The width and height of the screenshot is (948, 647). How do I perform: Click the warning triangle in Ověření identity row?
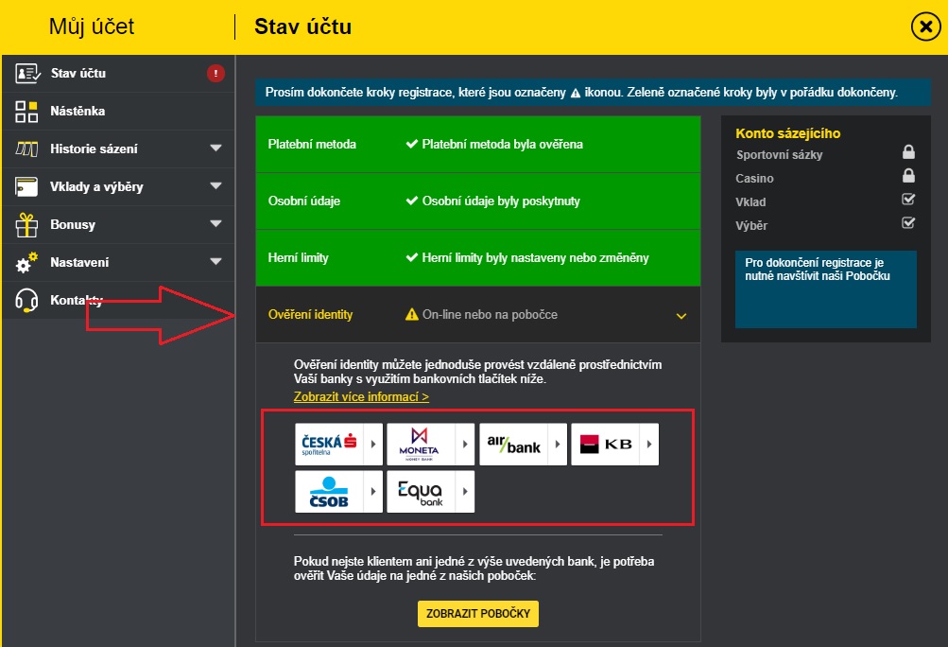click(x=412, y=314)
